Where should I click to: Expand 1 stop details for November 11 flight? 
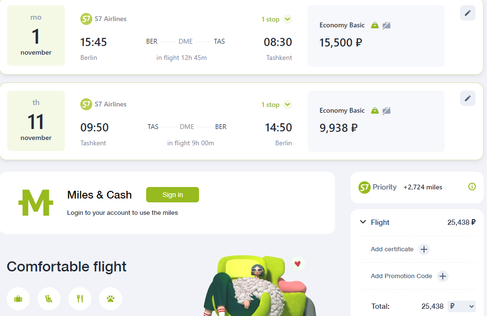pos(287,105)
